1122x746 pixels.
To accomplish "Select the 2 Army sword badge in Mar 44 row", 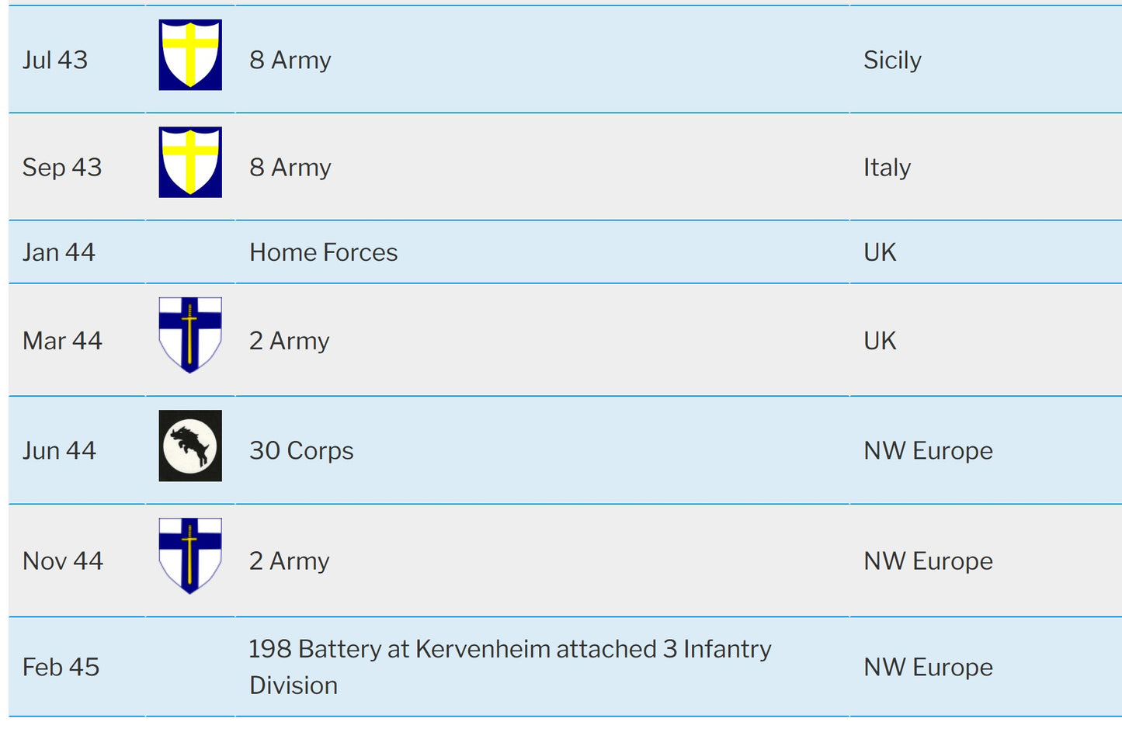I will 190,335.
